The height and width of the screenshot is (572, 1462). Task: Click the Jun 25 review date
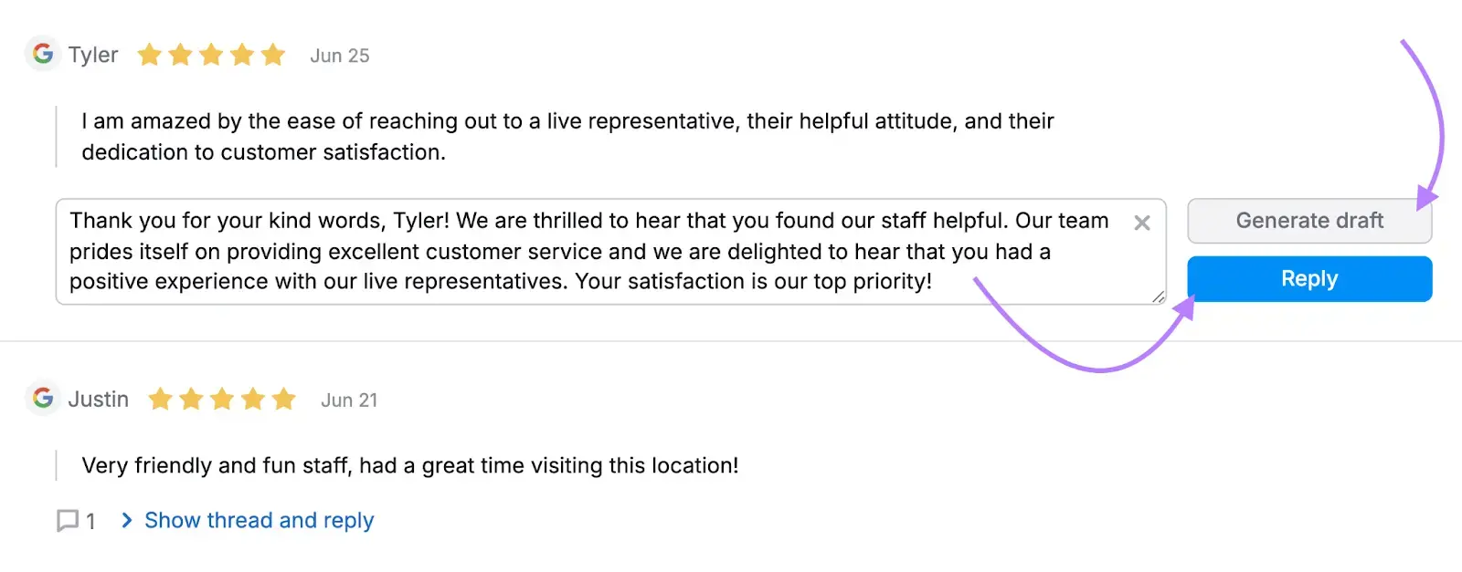coord(339,55)
